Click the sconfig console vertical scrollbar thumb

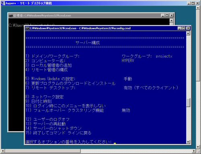[188, 103]
